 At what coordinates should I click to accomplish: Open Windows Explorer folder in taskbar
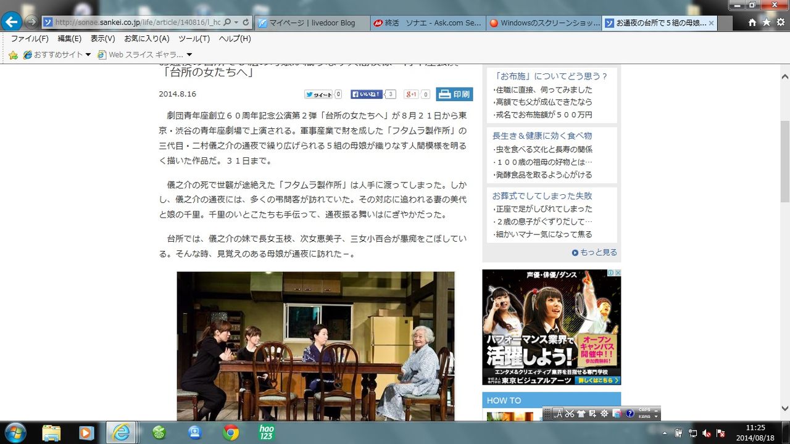coord(52,433)
